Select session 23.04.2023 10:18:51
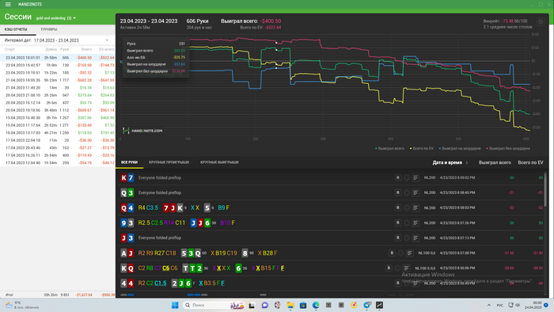This screenshot has height=312, width=554. pyautogui.click(x=58, y=72)
